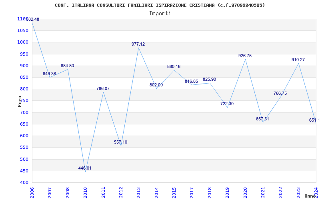The height and width of the screenshot is (200, 320).
Task: Click the Anno axis title
Action: pyautogui.click(x=310, y=196)
